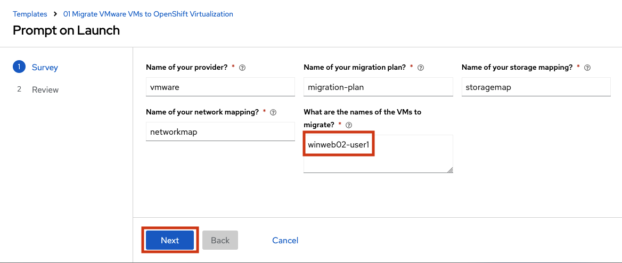Click the 'Name of your provider?' label
This screenshot has height=263, width=622.
point(187,68)
